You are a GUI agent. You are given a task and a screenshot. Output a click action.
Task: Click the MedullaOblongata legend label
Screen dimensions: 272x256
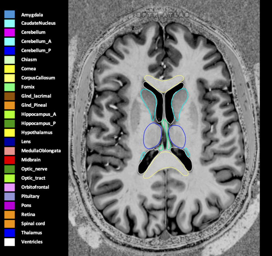coord(41,151)
